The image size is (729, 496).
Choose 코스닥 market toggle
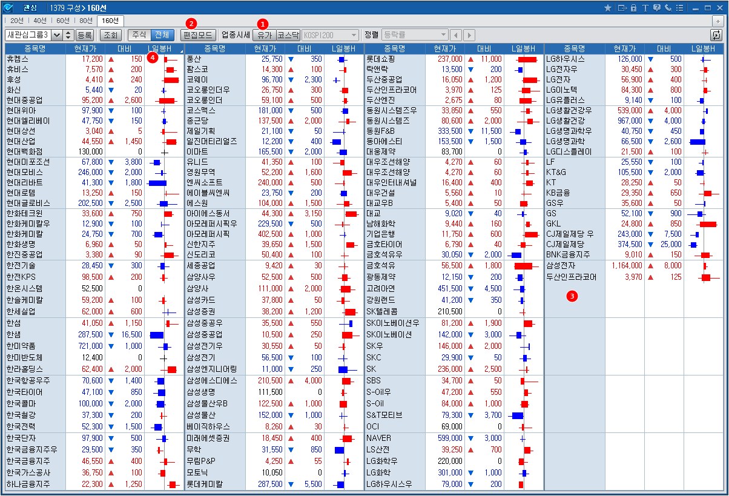(288, 35)
